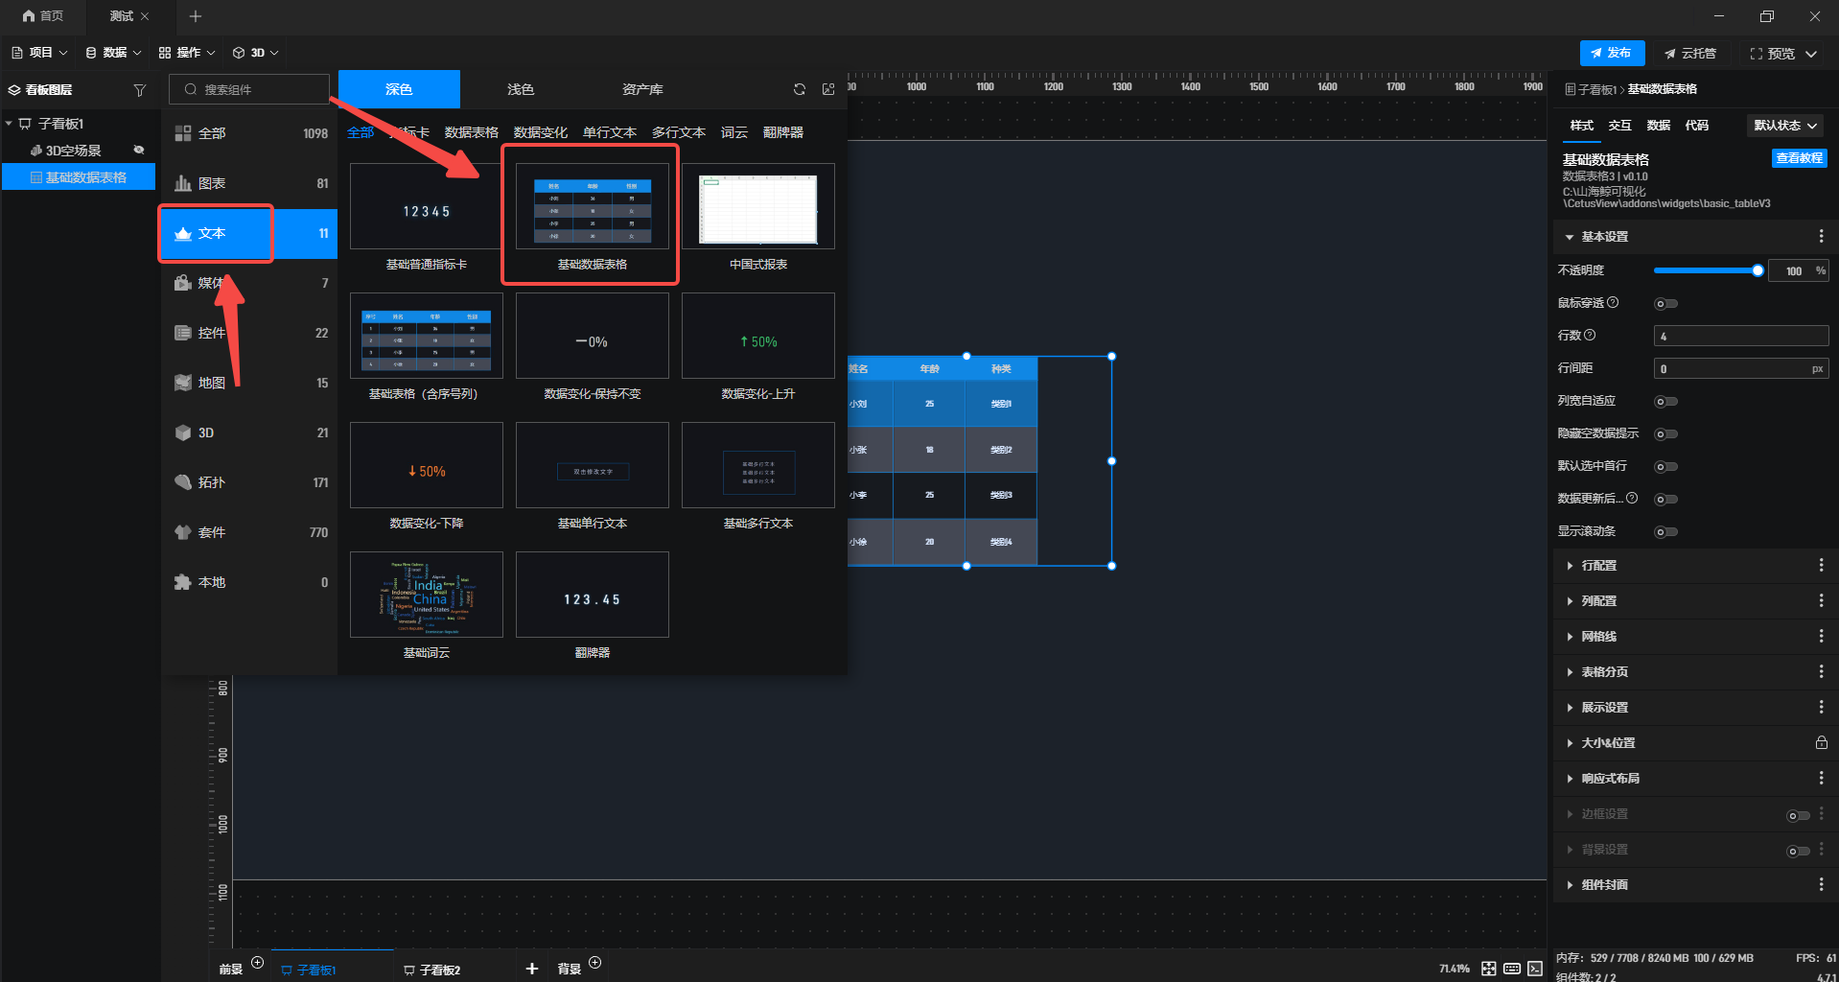Refresh the component library list
The height and width of the screenshot is (982, 1839).
click(x=799, y=89)
